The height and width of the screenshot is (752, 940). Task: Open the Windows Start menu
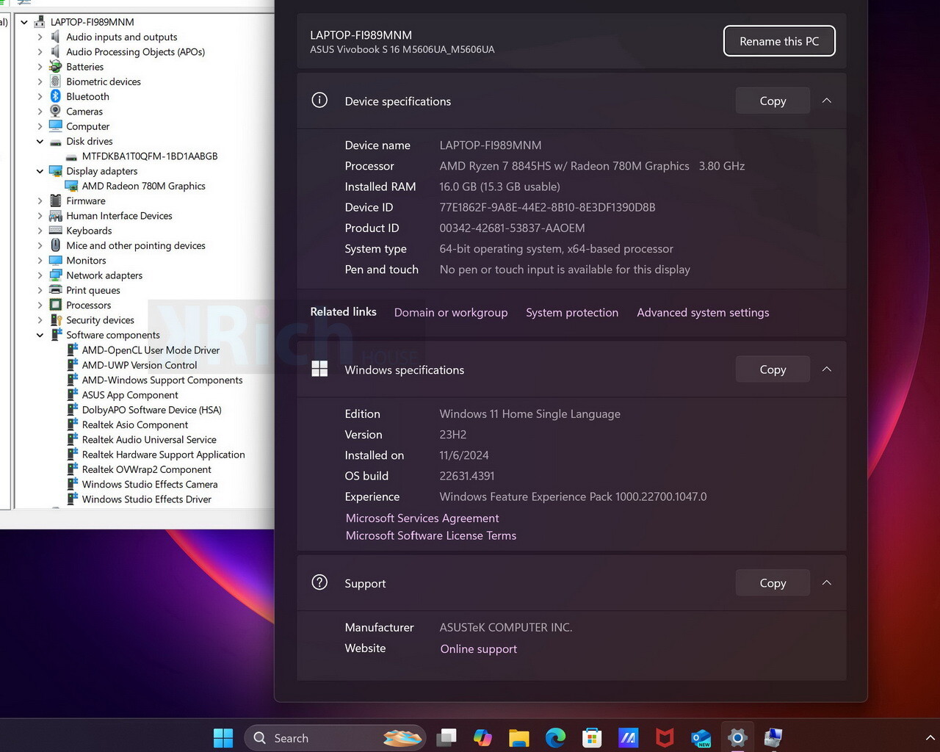(223, 737)
